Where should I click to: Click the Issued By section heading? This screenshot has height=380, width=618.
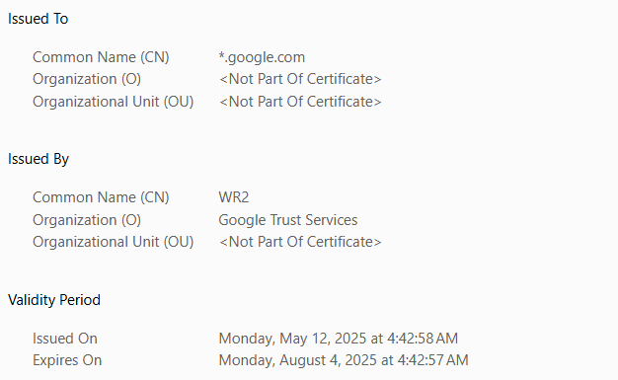tap(39, 159)
